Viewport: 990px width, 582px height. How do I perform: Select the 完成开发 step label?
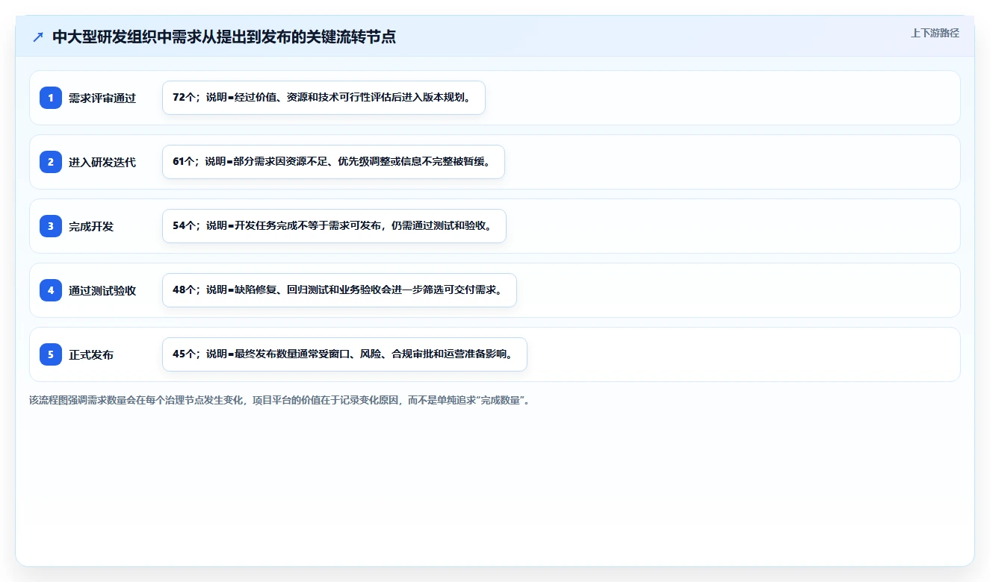[x=91, y=227]
